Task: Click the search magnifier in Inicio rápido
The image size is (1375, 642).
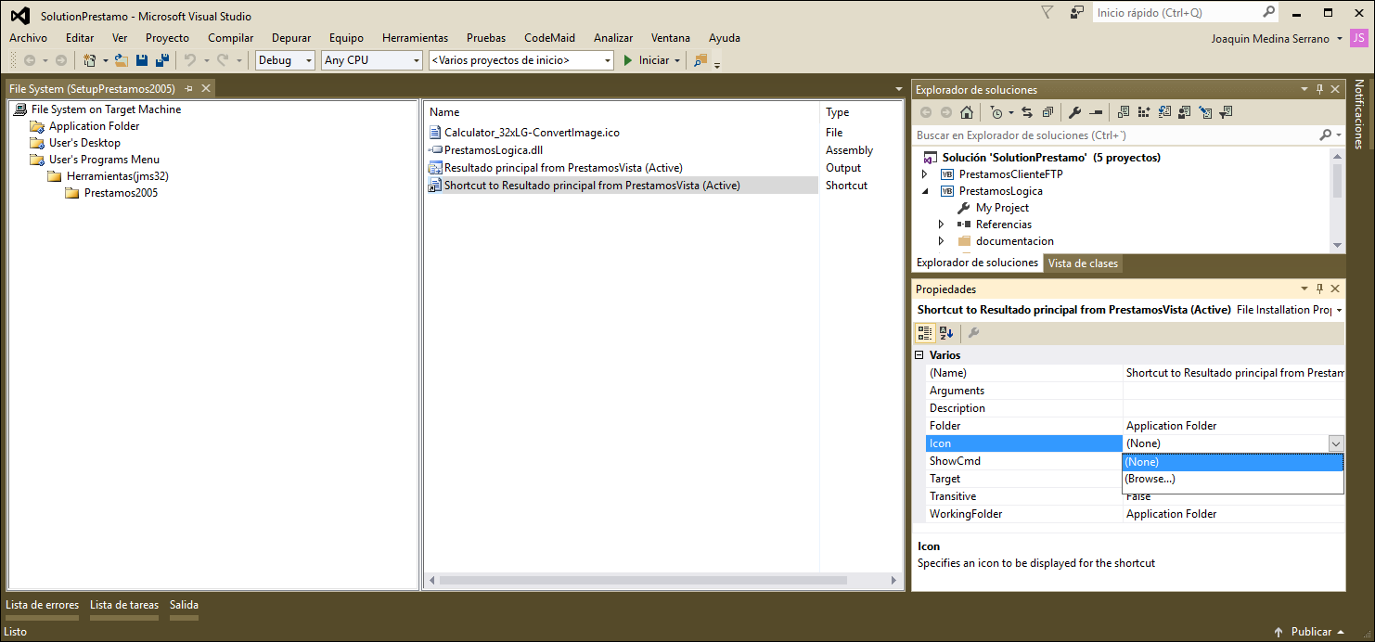Action: [1268, 13]
